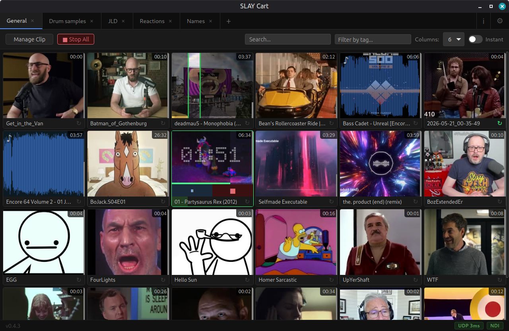Toggle loop on BozExtendedEr clip

tap(500, 202)
